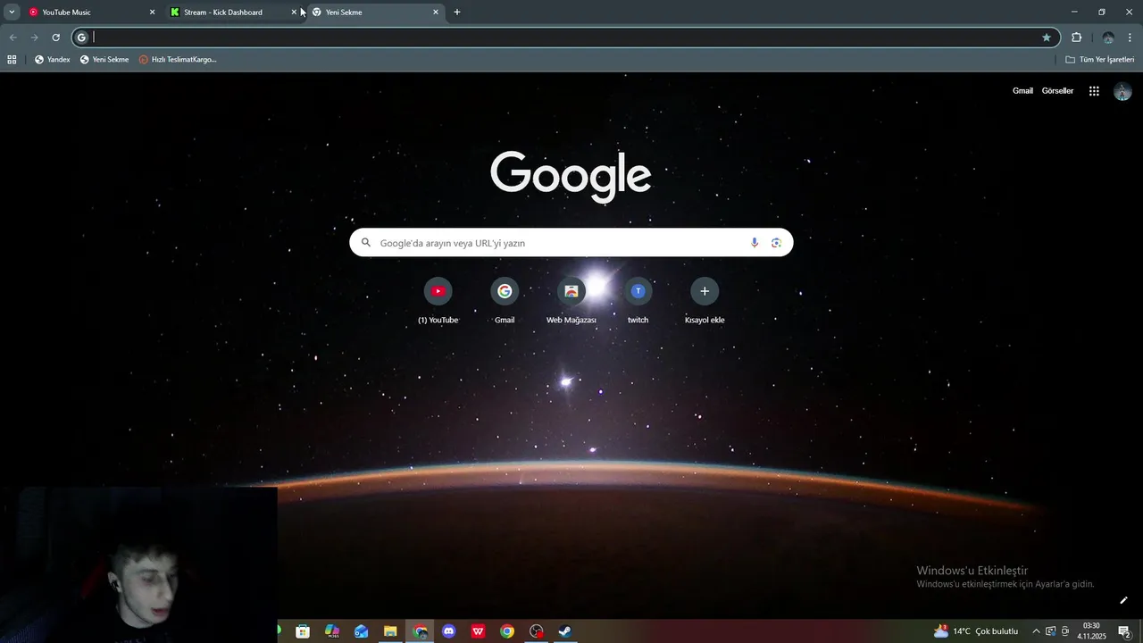Open a new tab with plus button
This screenshot has width=1143, height=643.
click(457, 13)
